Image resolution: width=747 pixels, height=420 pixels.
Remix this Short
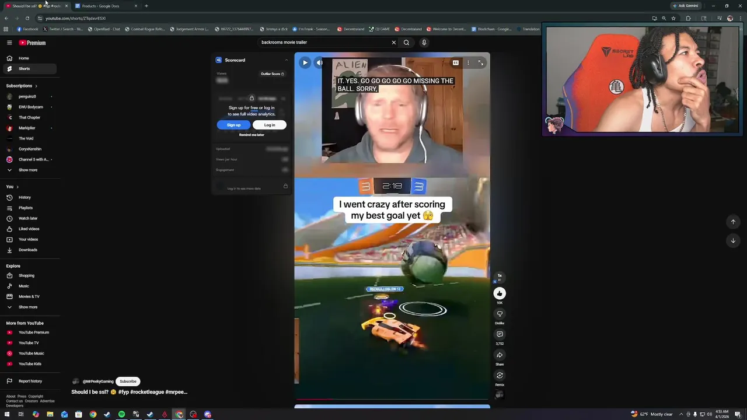pos(500,376)
